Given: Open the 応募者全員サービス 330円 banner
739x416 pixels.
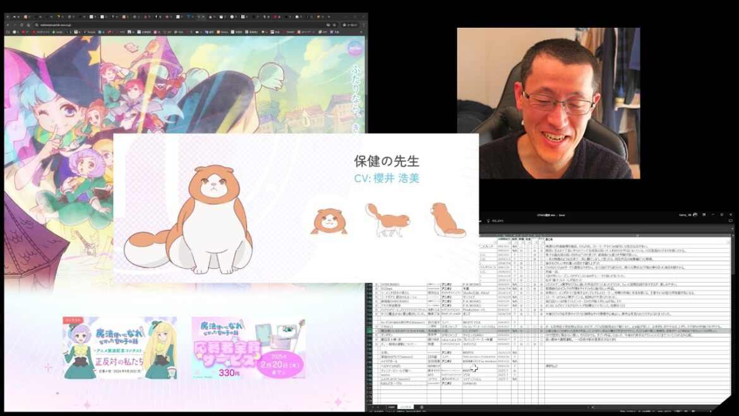Looking at the screenshot, I should click(x=248, y=348).
